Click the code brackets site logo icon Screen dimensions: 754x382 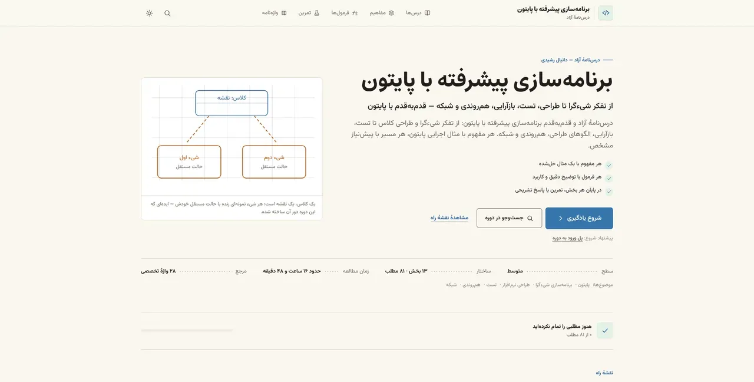(606, 13)
